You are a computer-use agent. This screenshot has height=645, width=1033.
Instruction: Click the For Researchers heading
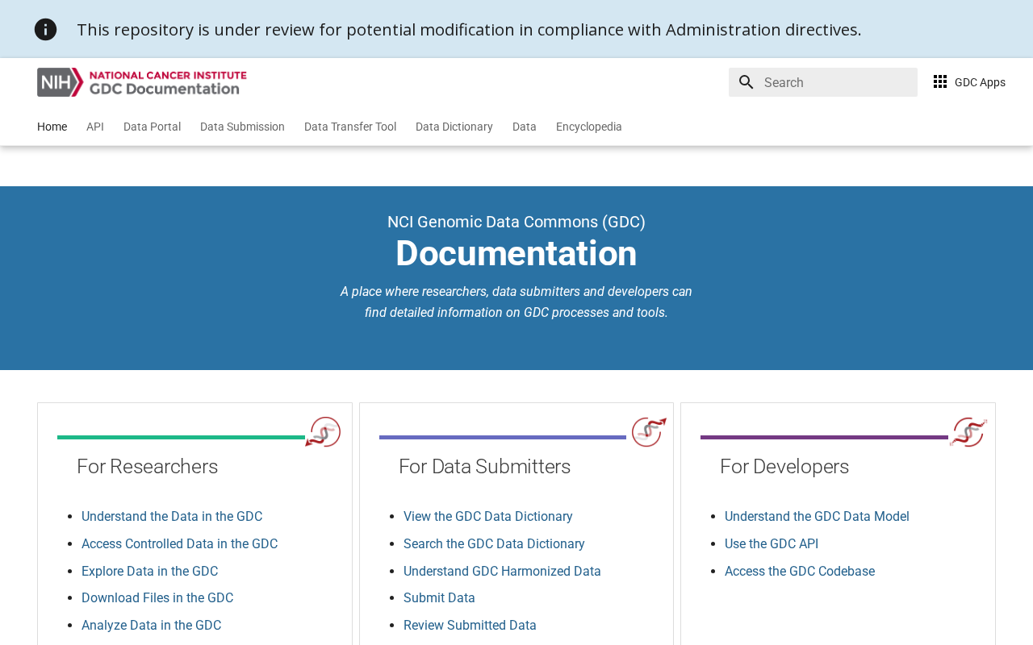[147, 467]
